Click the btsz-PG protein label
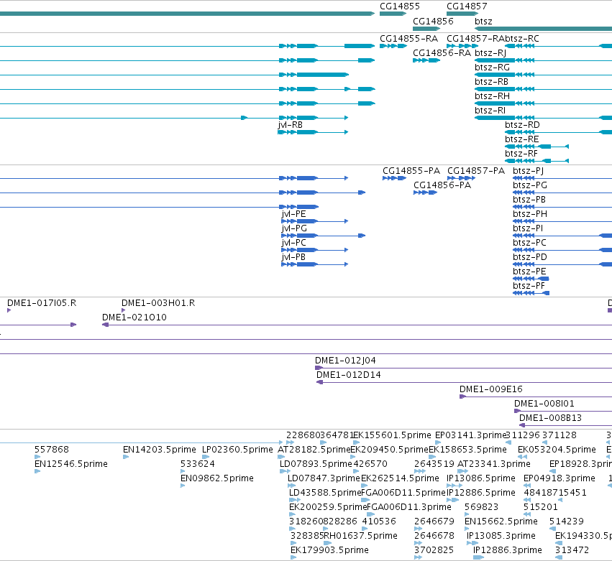 (530, 185)
